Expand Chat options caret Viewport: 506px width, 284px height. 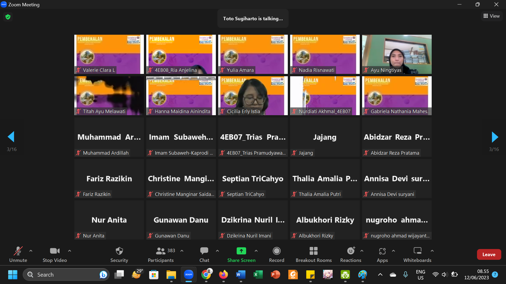coord(217,251)
